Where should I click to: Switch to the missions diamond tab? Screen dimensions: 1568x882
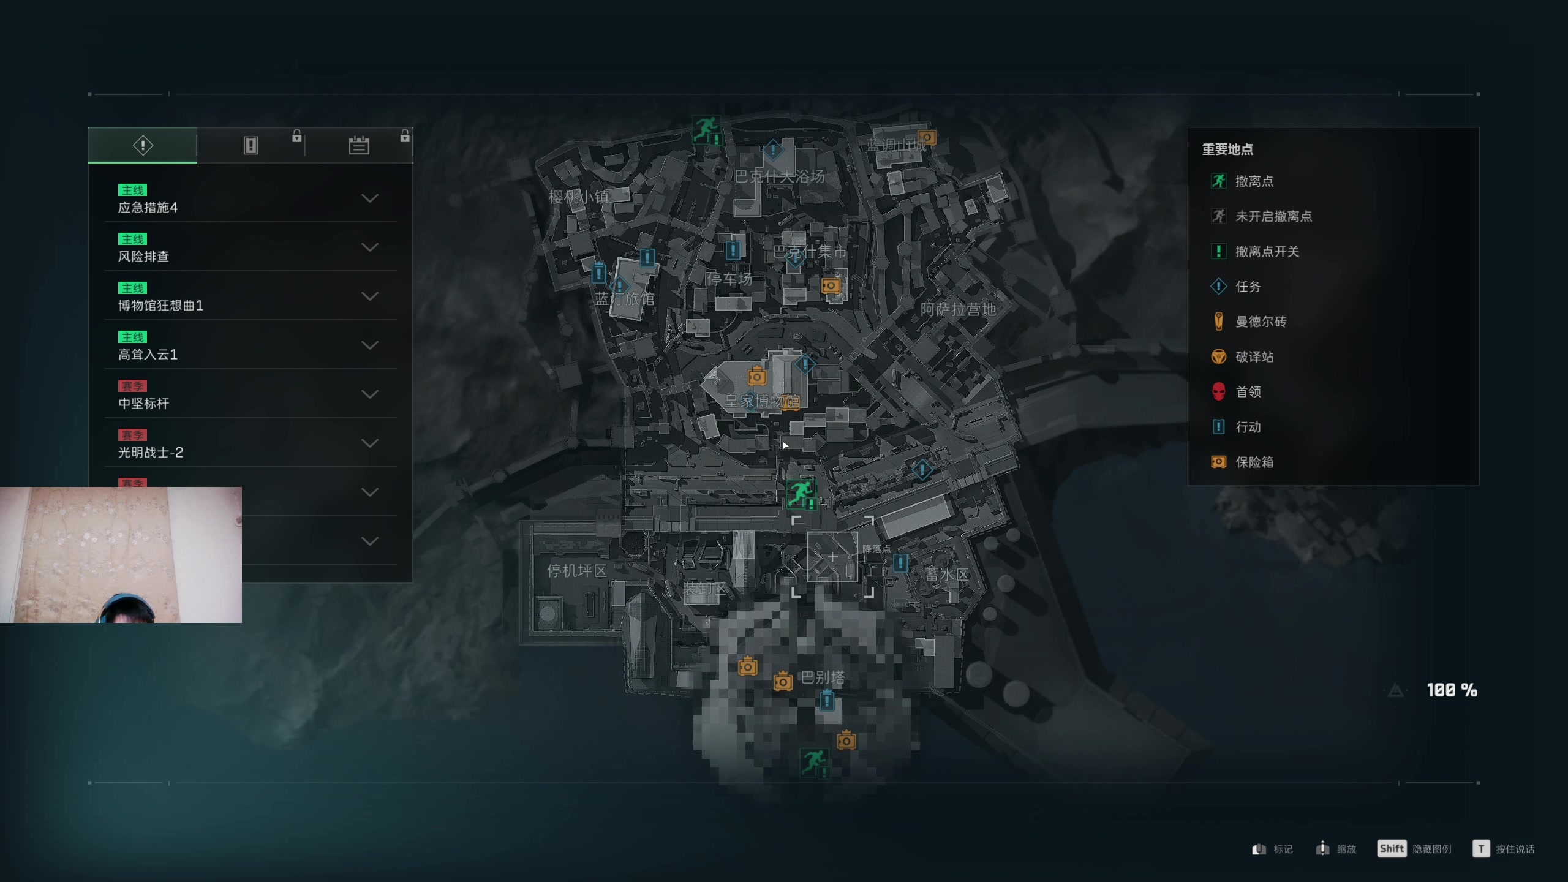(143, 145)
